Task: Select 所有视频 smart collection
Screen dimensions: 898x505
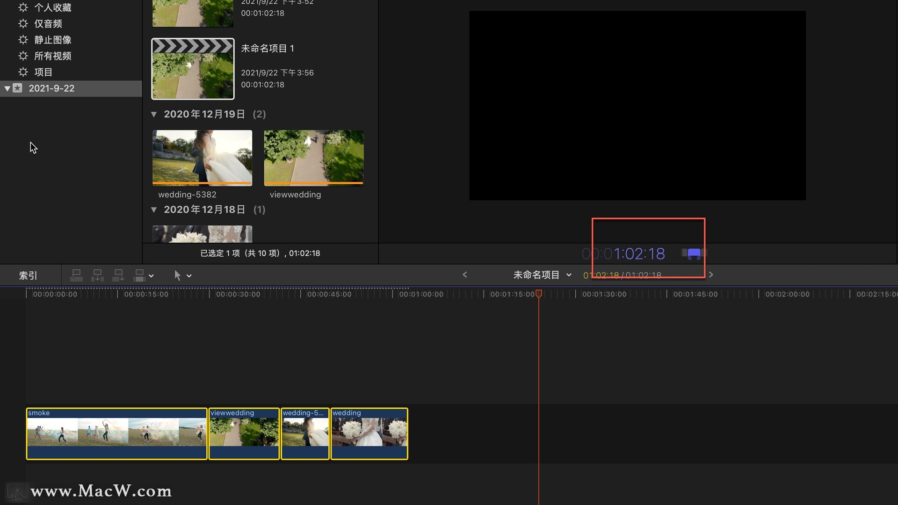Action: coord(53,56)
